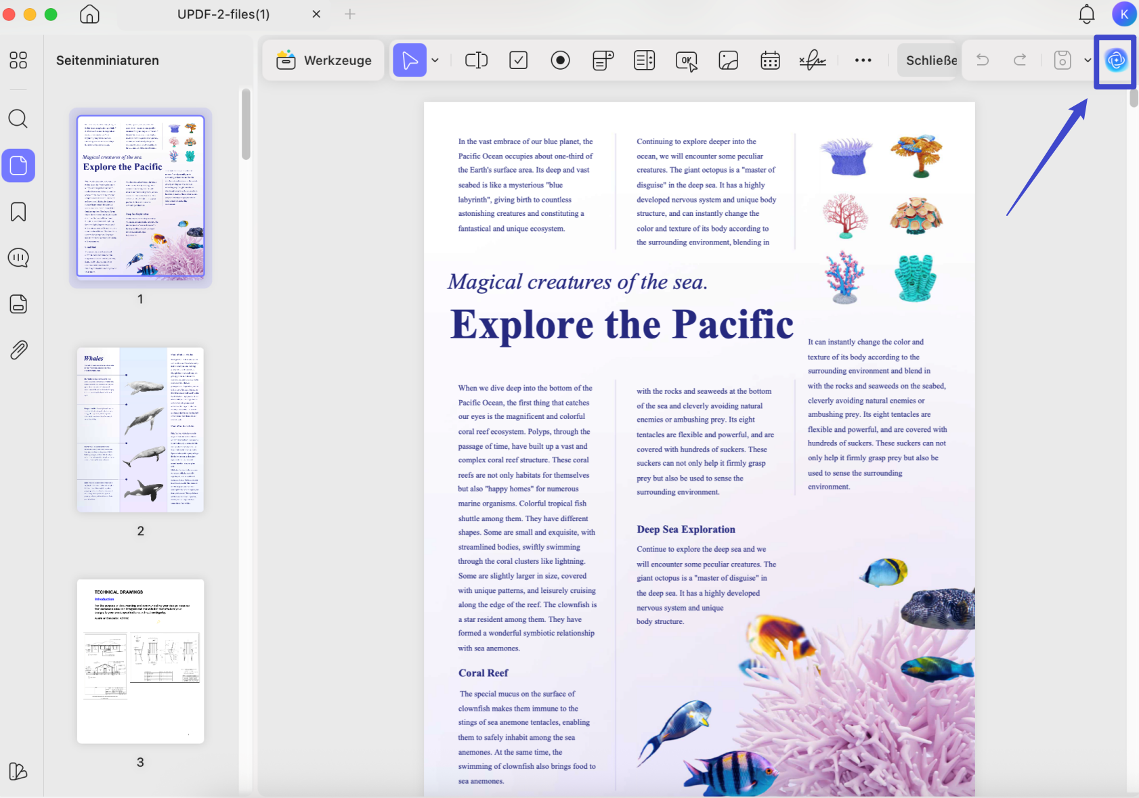Open the UPDF AI assistant icon
Viewport: 1139px width, 798px height.
[x=1116, y=60]
